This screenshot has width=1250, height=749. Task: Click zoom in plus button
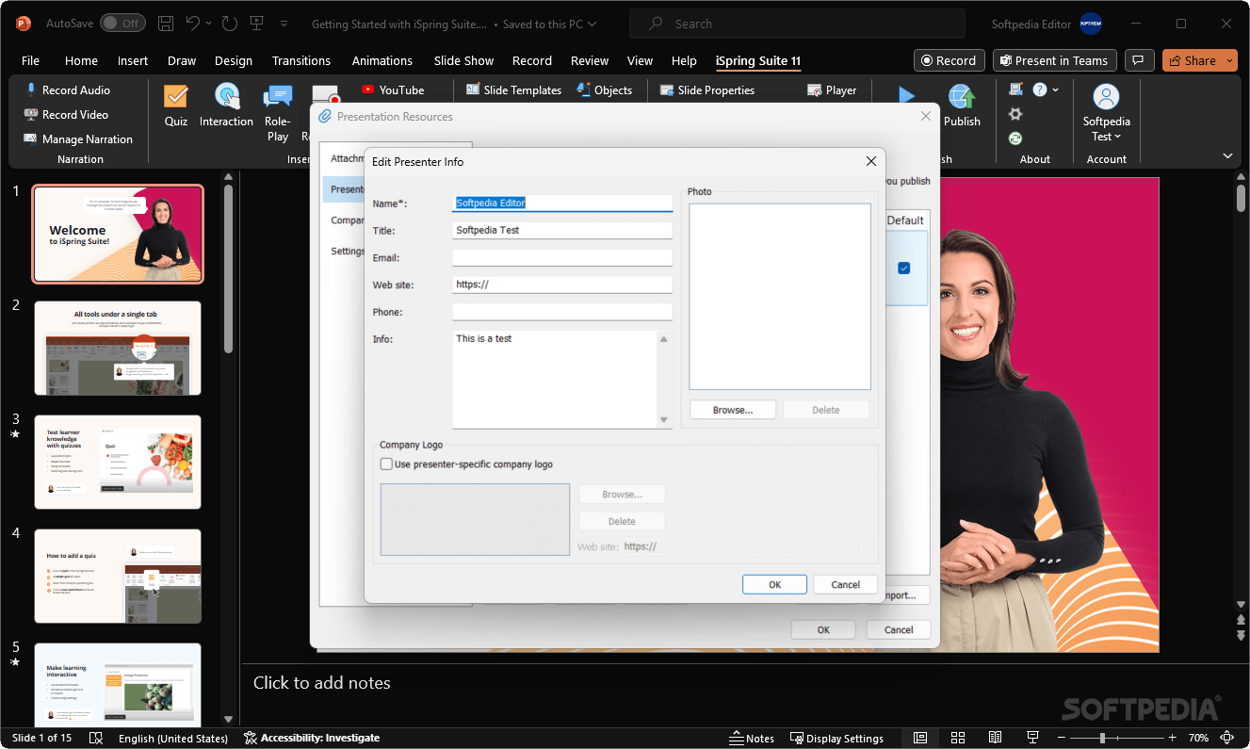coord(1172,738)
